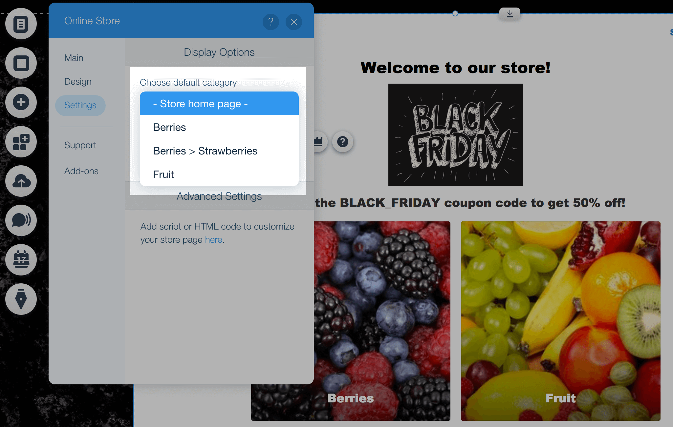Open the calendar bookings icon in sidebar

(21, 260)
